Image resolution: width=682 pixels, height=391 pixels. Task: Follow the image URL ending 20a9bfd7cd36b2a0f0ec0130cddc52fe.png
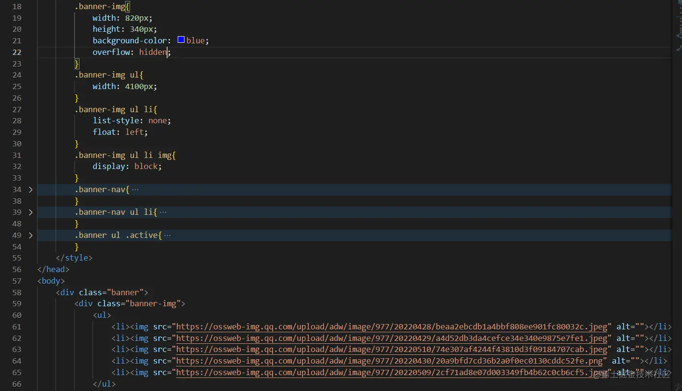pyautogui.click(x=390, y=361)
